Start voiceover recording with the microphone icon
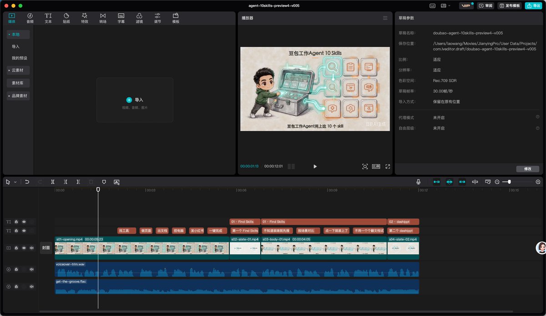 pyautogui.click(x=418, y=182)
